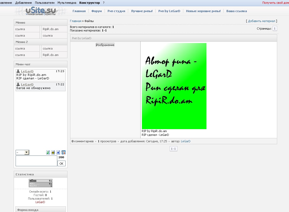Open the green RipiR.do.am preview image
The width and height of the screenshot is (289, 212).
tap(174, 86)
